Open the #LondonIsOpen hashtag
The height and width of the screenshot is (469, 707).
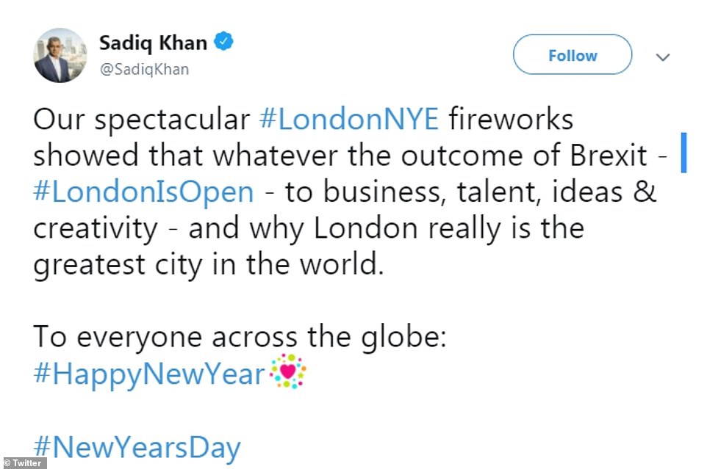pos(143,192)
